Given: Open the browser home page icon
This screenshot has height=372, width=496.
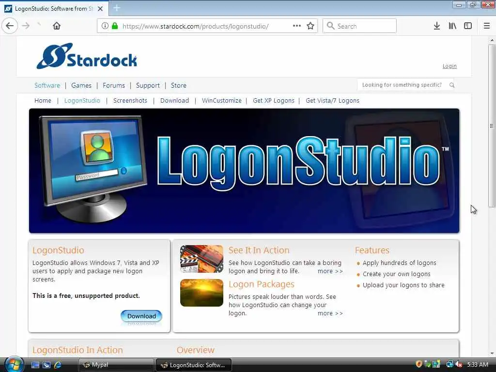Looking at the screenshot, I should tap(57, 26).
